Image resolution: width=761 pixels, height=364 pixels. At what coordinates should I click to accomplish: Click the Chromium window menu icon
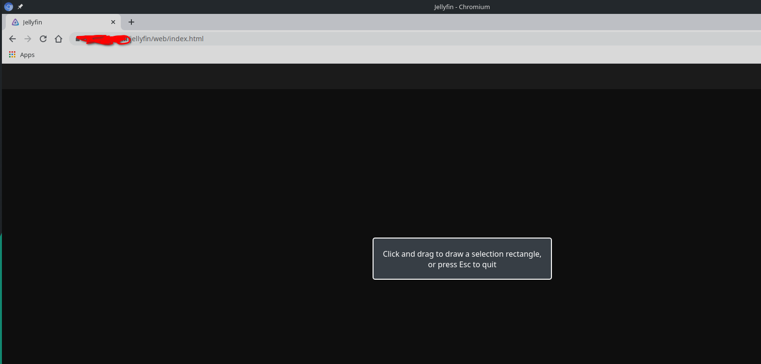coord(8,7)
